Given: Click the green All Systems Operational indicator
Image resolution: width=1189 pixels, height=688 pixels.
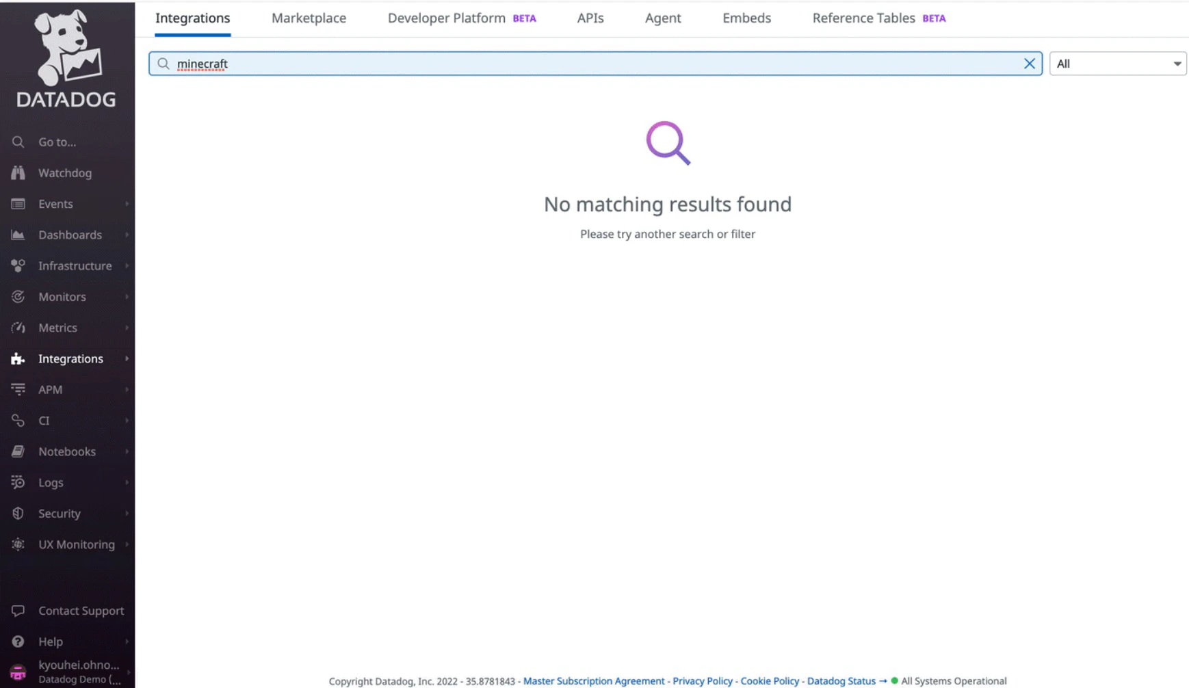Looking at the screenshot, I should coord(894,680).
